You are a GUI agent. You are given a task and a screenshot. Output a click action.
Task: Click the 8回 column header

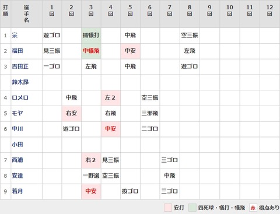[x=190, y=11]
